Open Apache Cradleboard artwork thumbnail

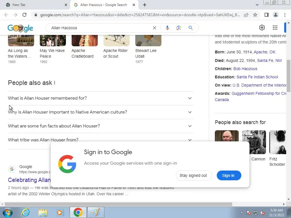coord(85,40)
